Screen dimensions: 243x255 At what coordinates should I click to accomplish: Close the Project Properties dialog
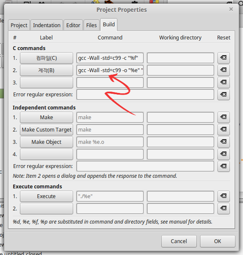[231, 9]
